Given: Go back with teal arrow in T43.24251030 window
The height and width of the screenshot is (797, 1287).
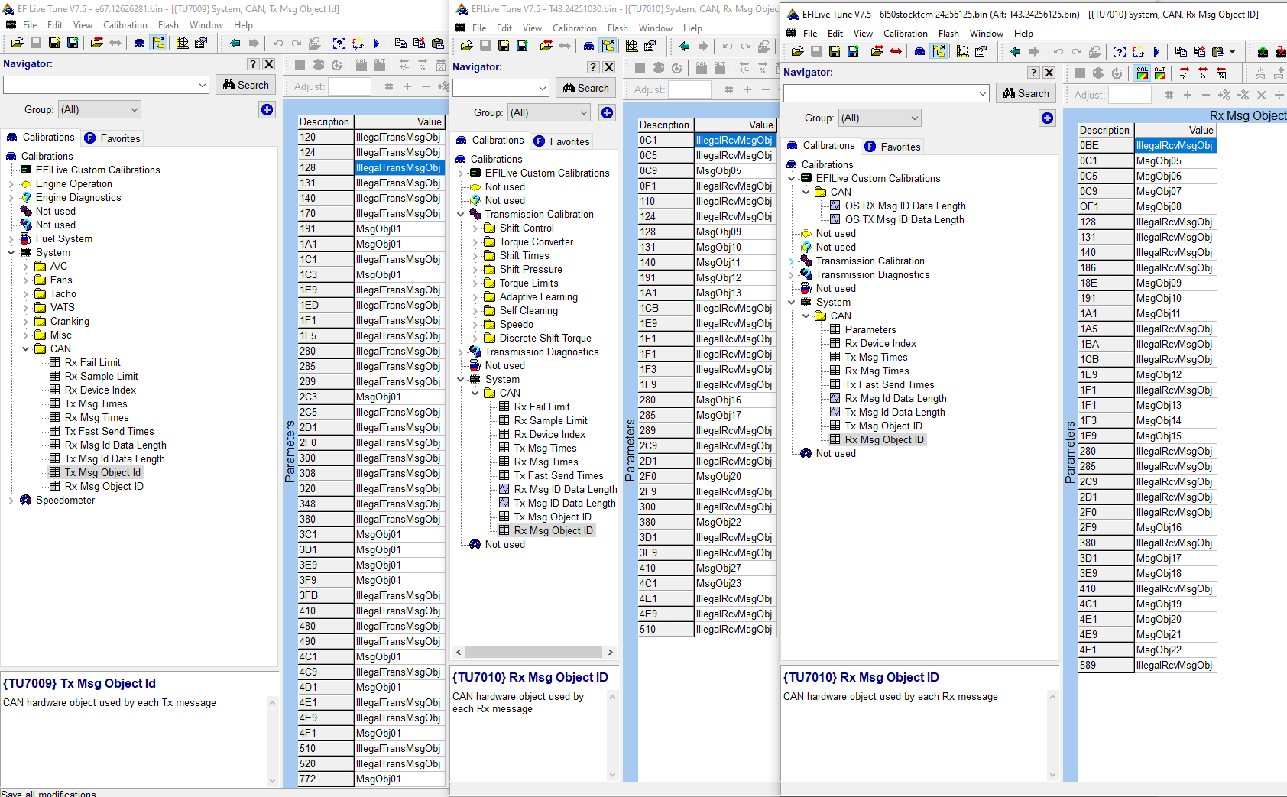Looking at the screenshot, I should [x=685, y=47].
